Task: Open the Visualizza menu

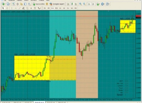Action: (11, 0)
